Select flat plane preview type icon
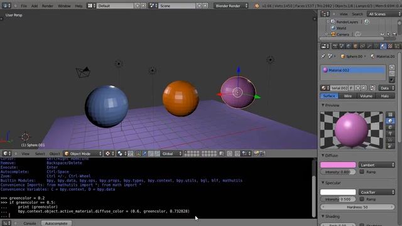This screenshot has width=402, height=226. [x=390, y=114]
